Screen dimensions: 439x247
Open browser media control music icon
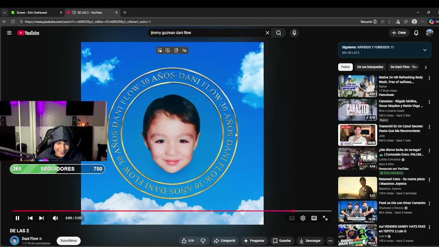pyautogui.click(x=398, y=22)
